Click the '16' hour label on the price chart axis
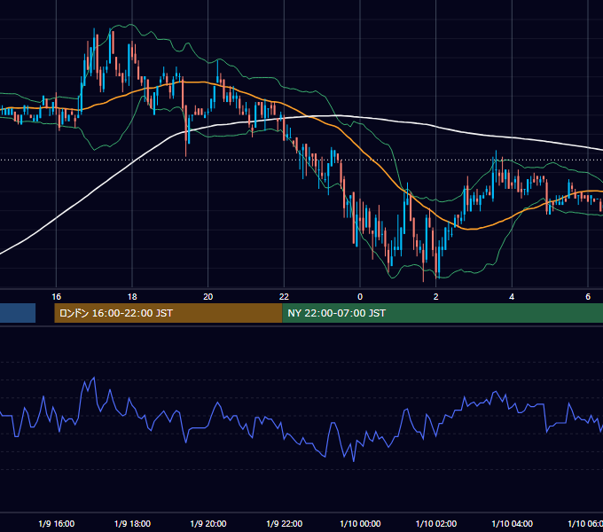 56,297
